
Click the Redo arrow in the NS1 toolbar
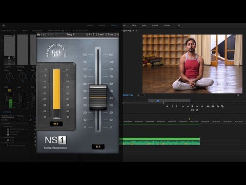click(52, 34)
